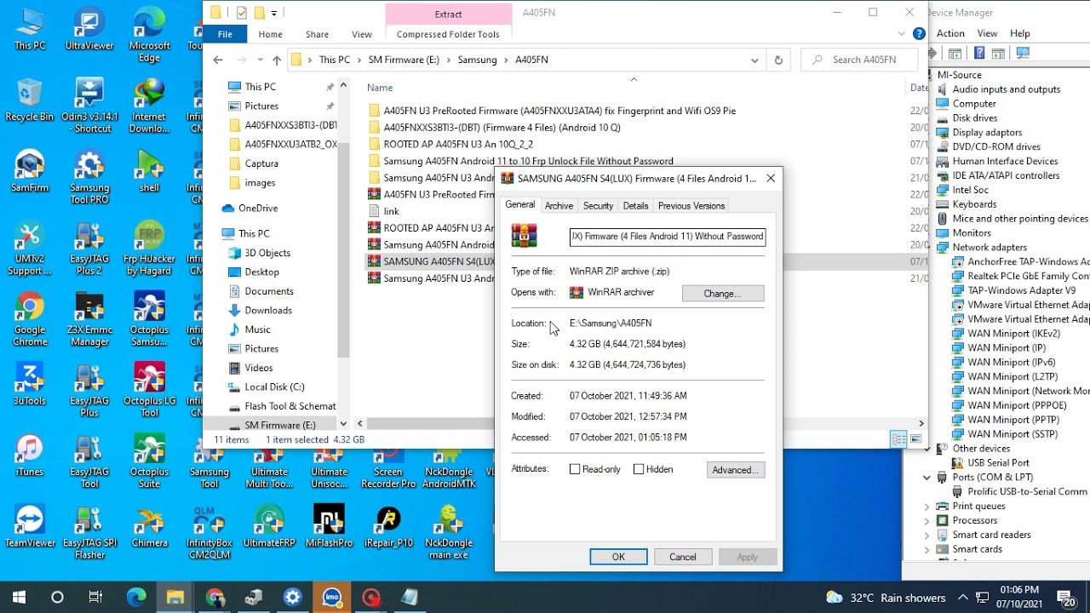
Task: Open EasyJTAG Plus 2 desktop icon
Action: coord(89,249)
